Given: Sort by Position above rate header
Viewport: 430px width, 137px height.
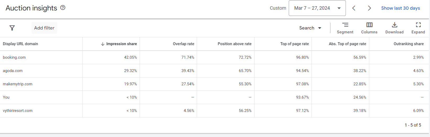Looking at the screenshot, I should (x=235, y=44).
